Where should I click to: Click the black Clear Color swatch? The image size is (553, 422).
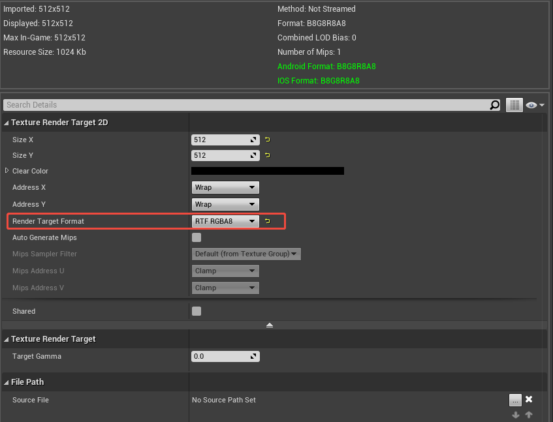[x=267, y=171]
